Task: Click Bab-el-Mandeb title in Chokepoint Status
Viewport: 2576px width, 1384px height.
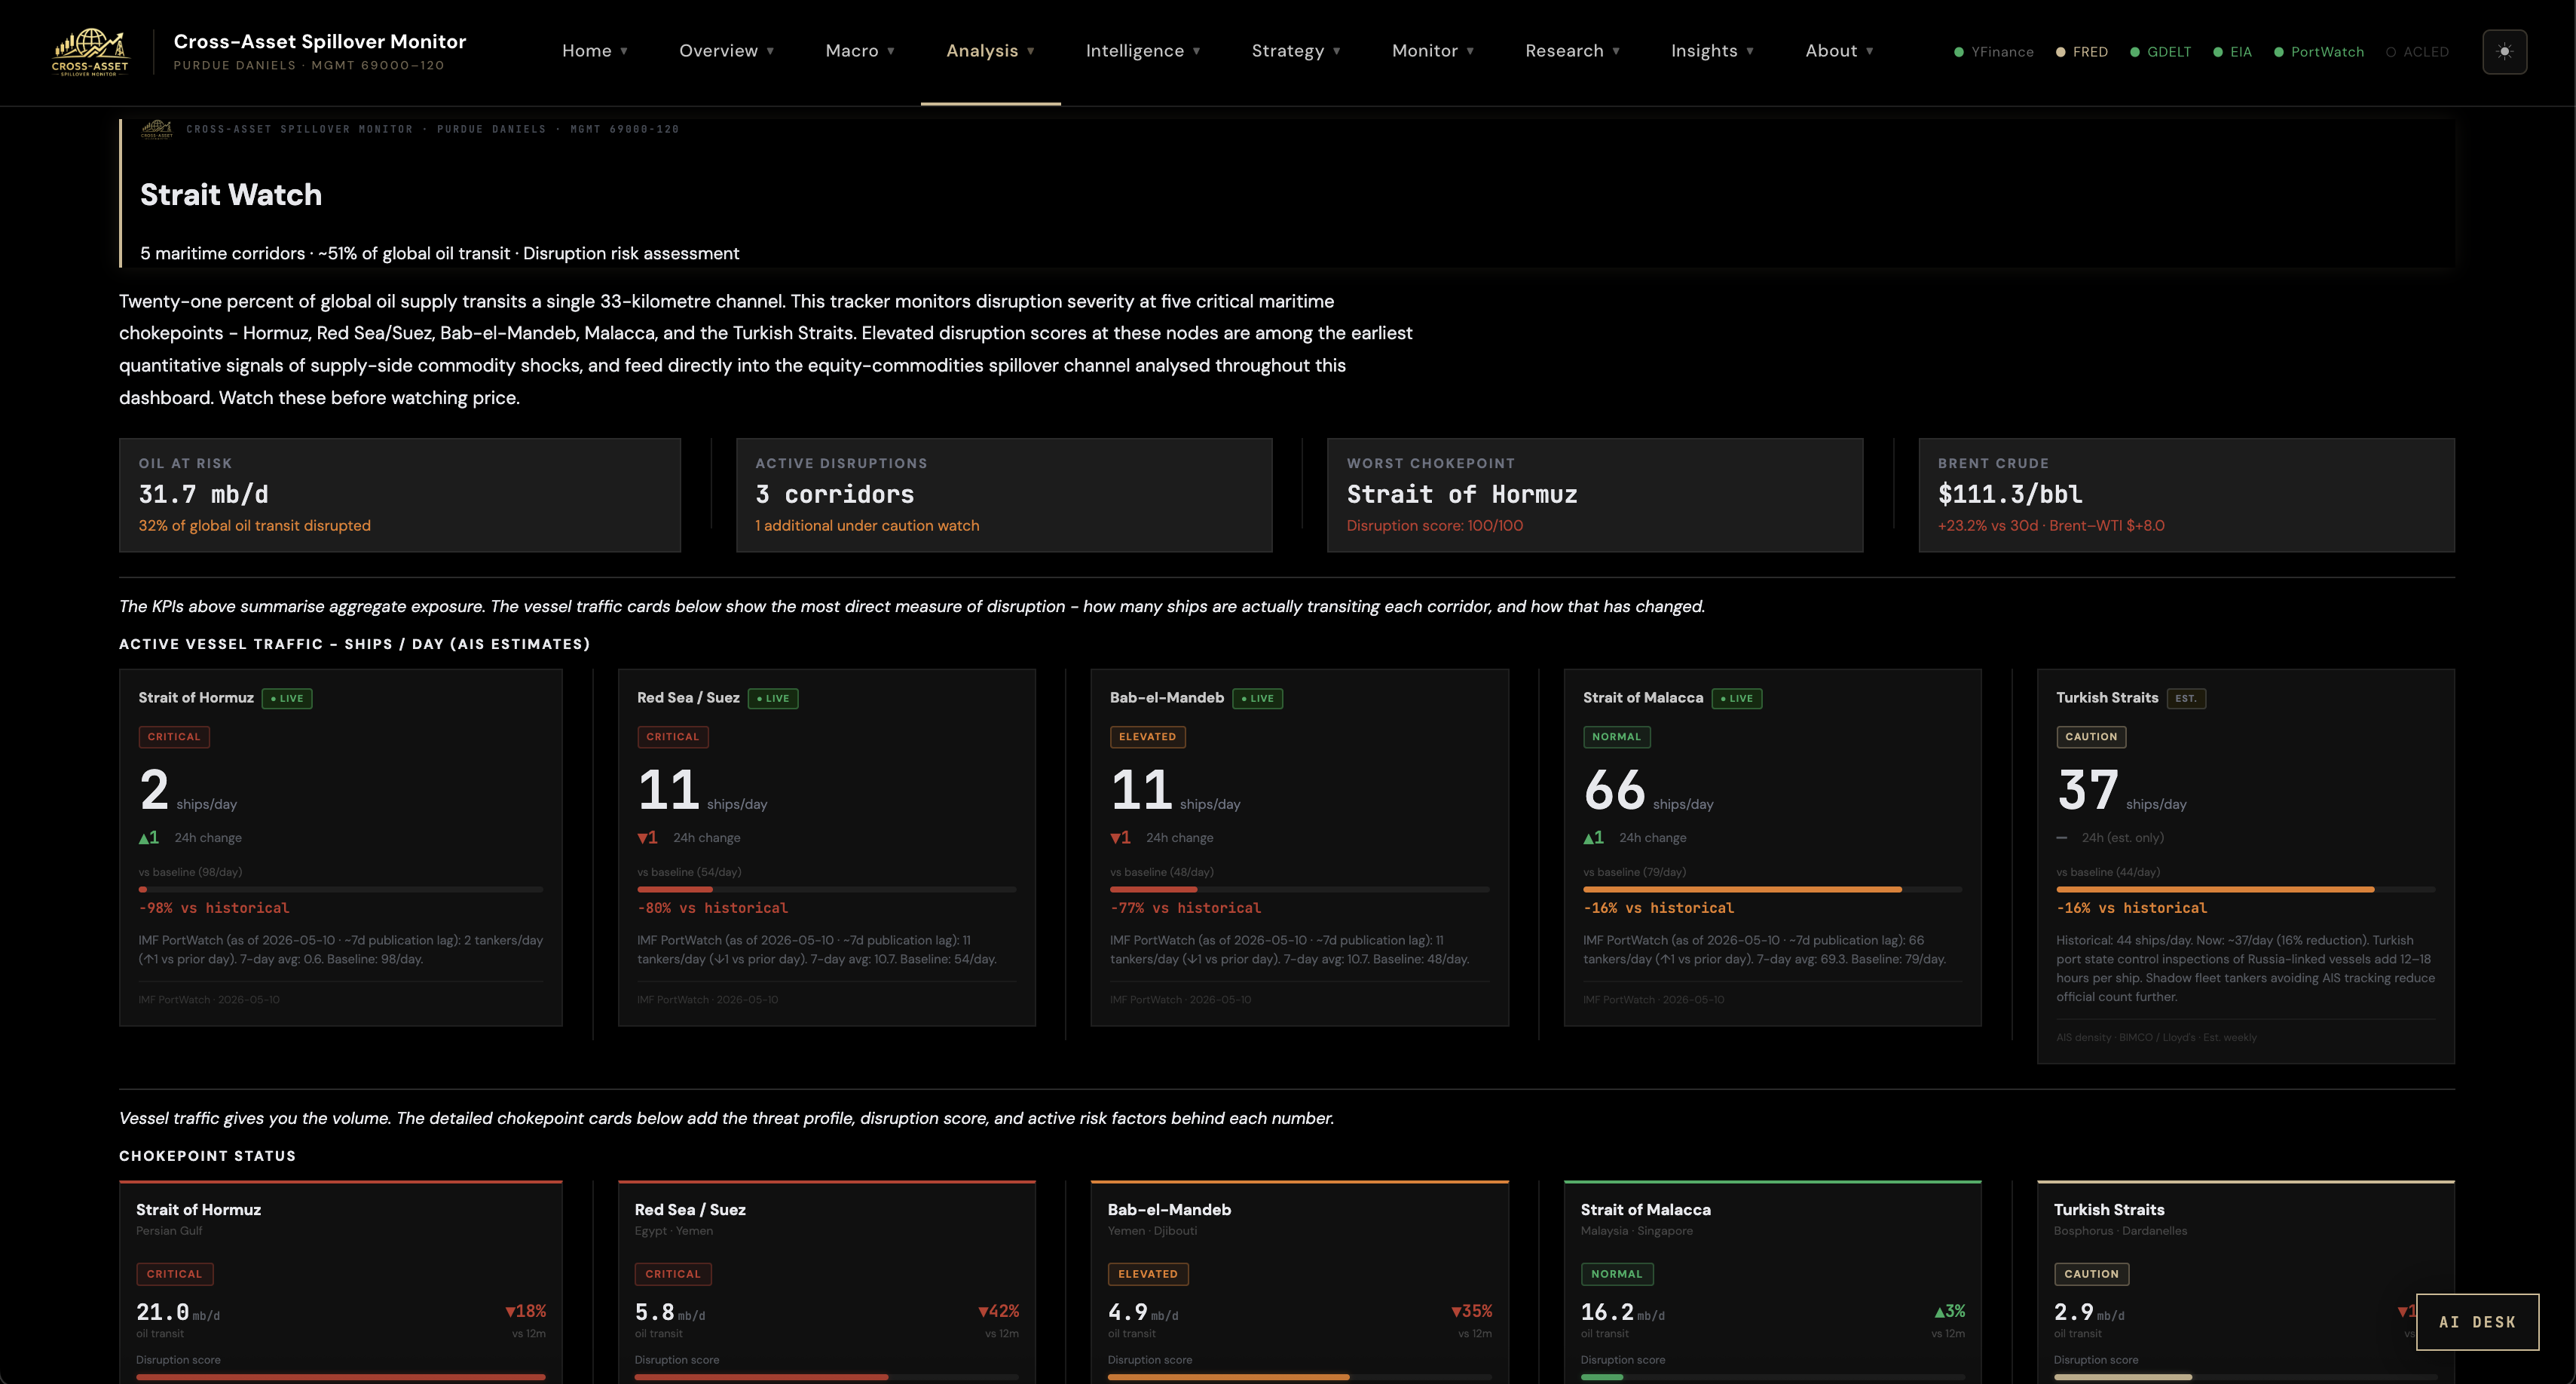Action: [x=1169, y=1209]
